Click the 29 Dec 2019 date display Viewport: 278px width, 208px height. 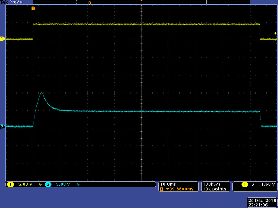click(262, 200)
